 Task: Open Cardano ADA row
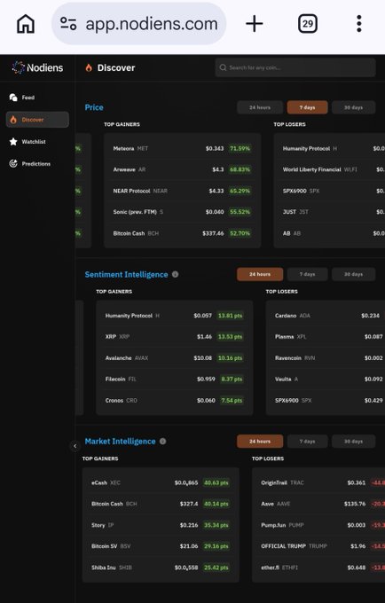(327, 316)
